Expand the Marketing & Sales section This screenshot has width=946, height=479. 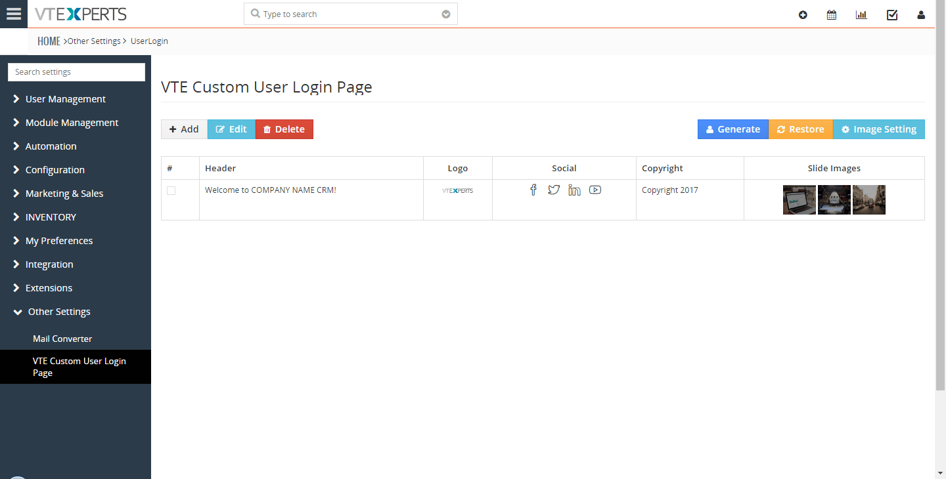point(64,193)
